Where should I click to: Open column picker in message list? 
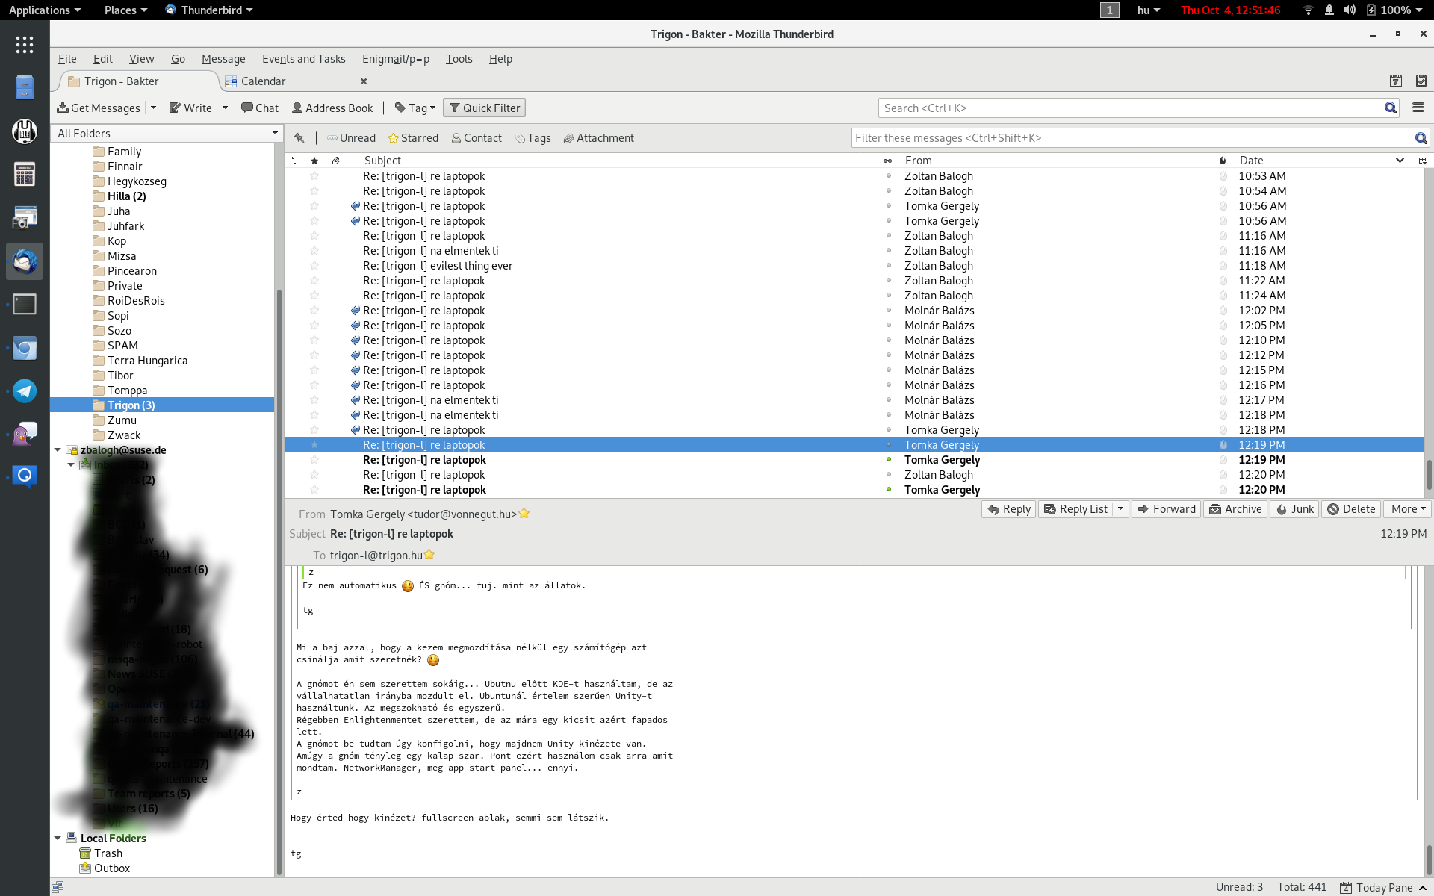[x=1422, y=161]
